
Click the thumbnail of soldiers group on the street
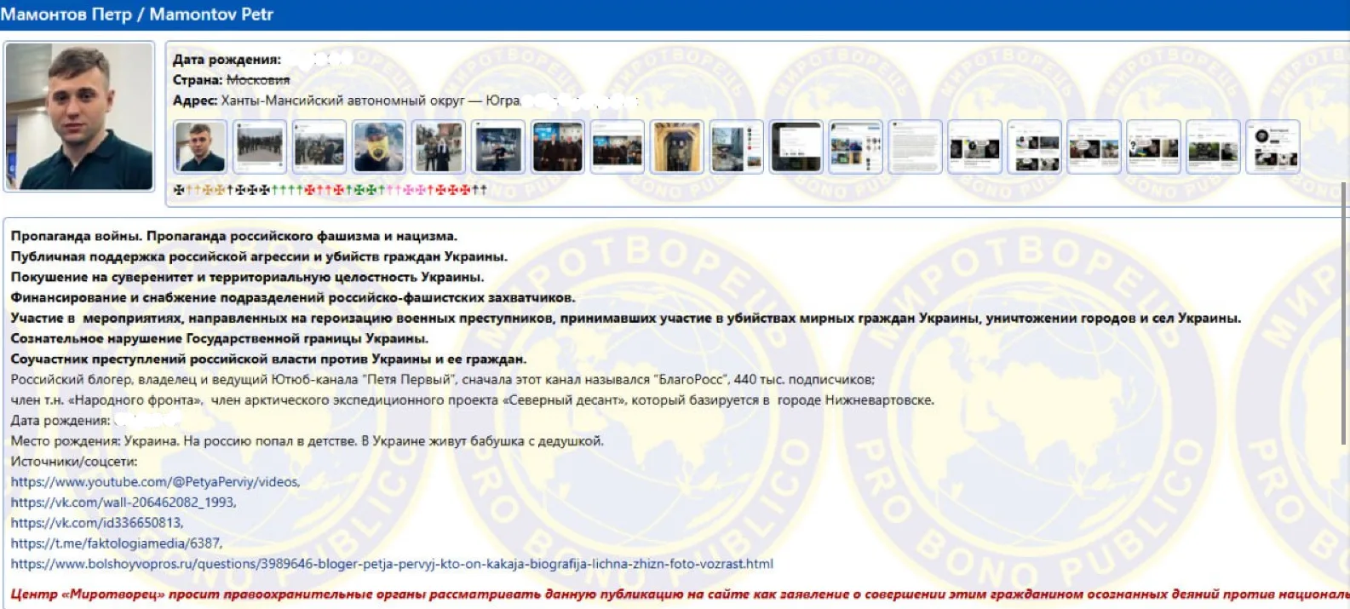click(260, 147)
